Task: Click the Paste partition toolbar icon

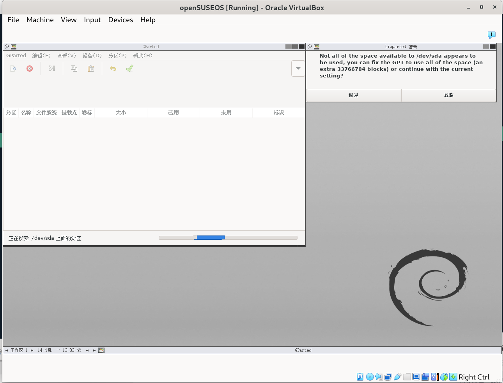Action: click(91, 69)
